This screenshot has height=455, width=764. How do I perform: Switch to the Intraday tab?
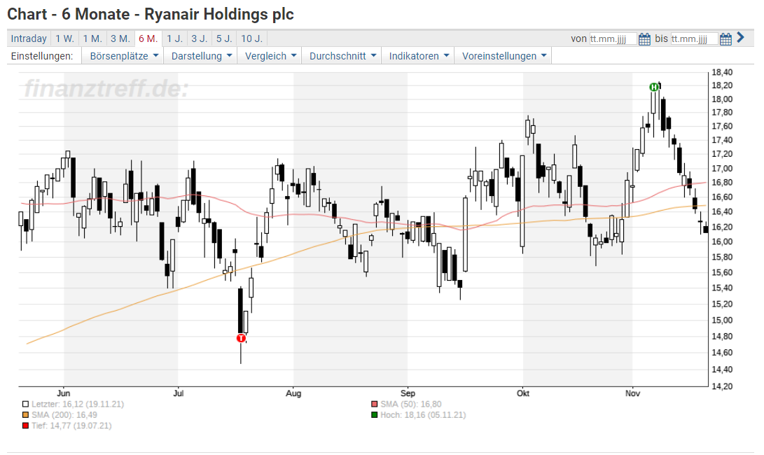click(29, 38)
